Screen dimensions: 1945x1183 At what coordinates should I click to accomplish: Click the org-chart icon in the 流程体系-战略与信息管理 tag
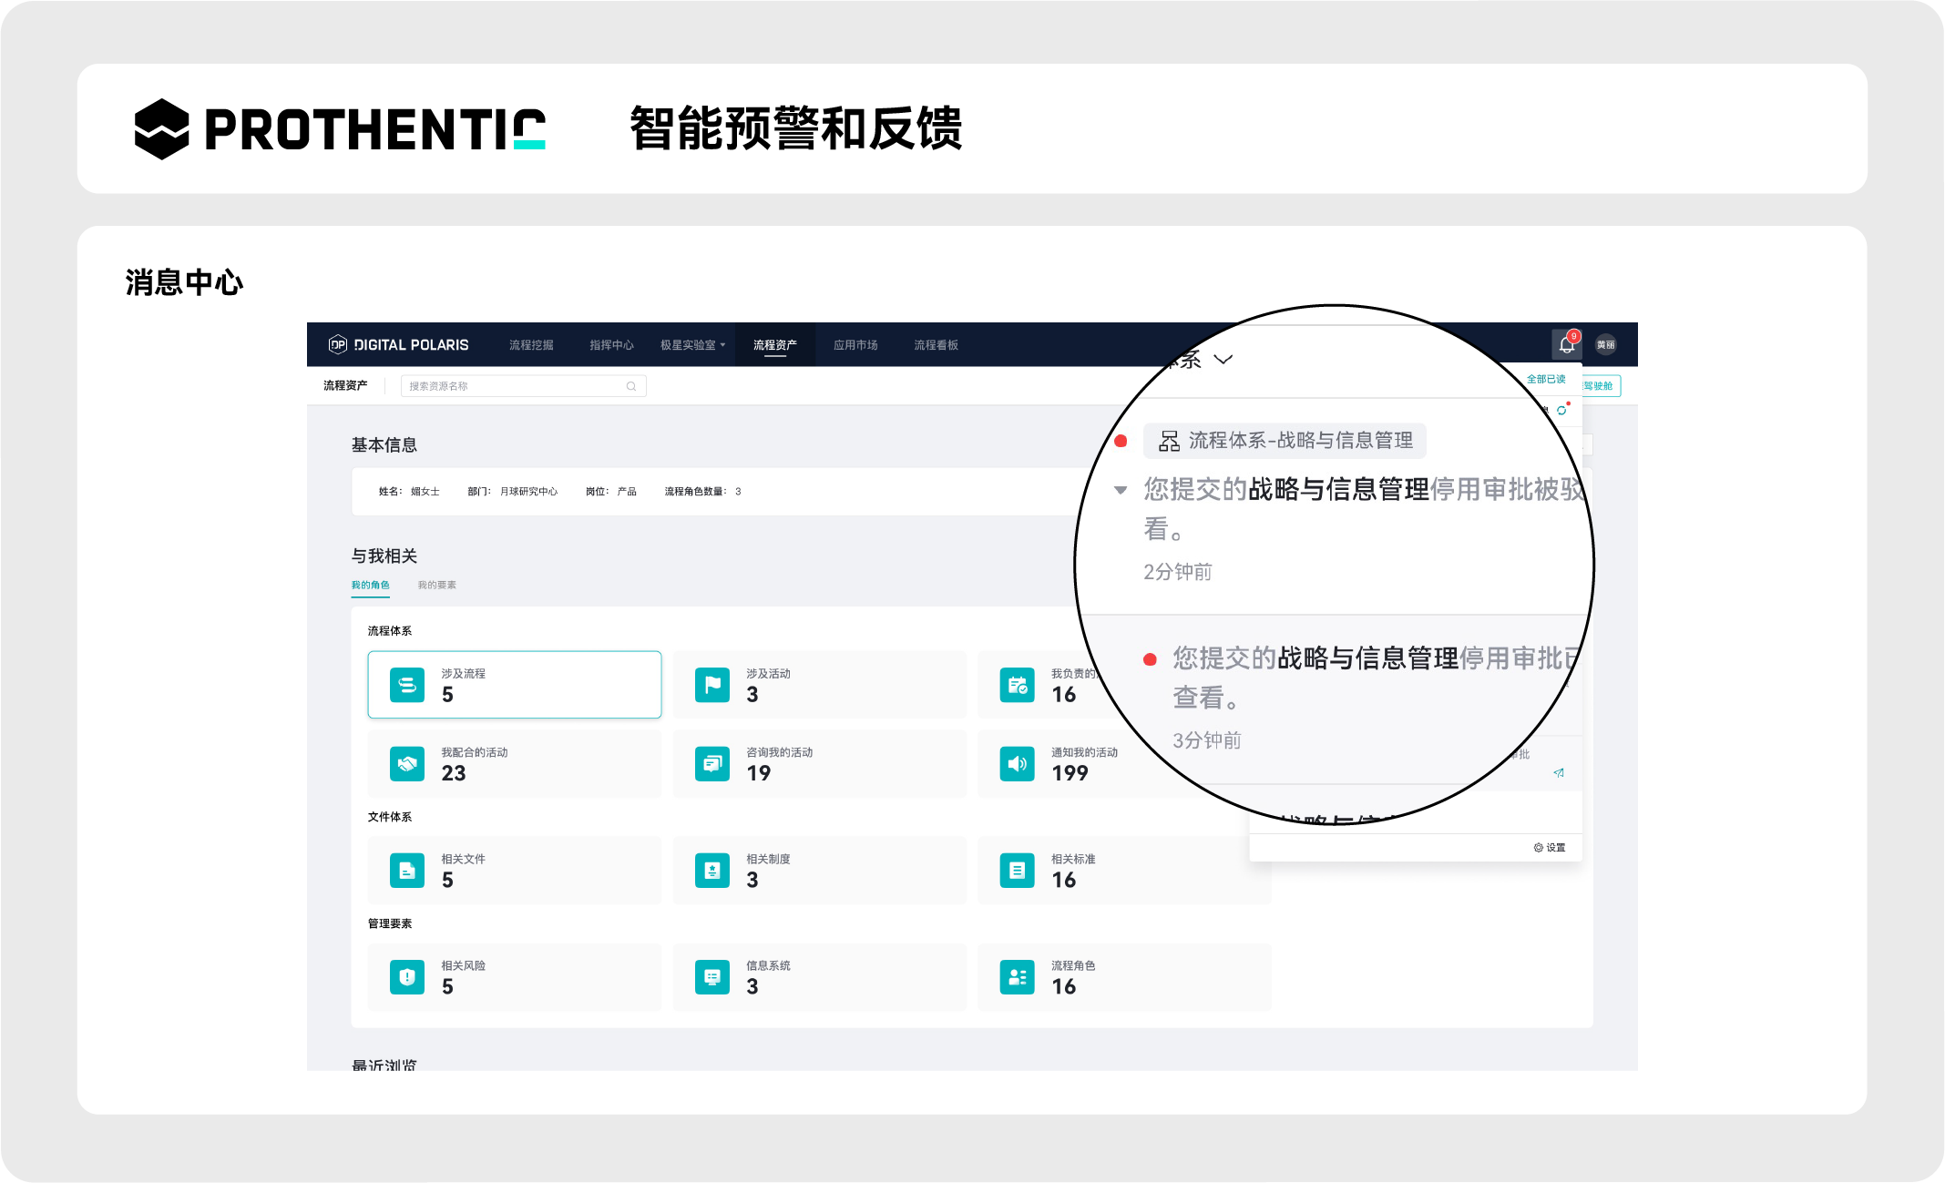point(1169,441)
